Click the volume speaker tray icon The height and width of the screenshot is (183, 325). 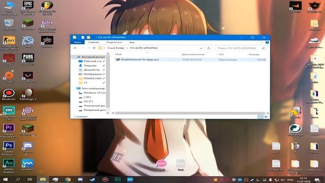pos(282,180)
